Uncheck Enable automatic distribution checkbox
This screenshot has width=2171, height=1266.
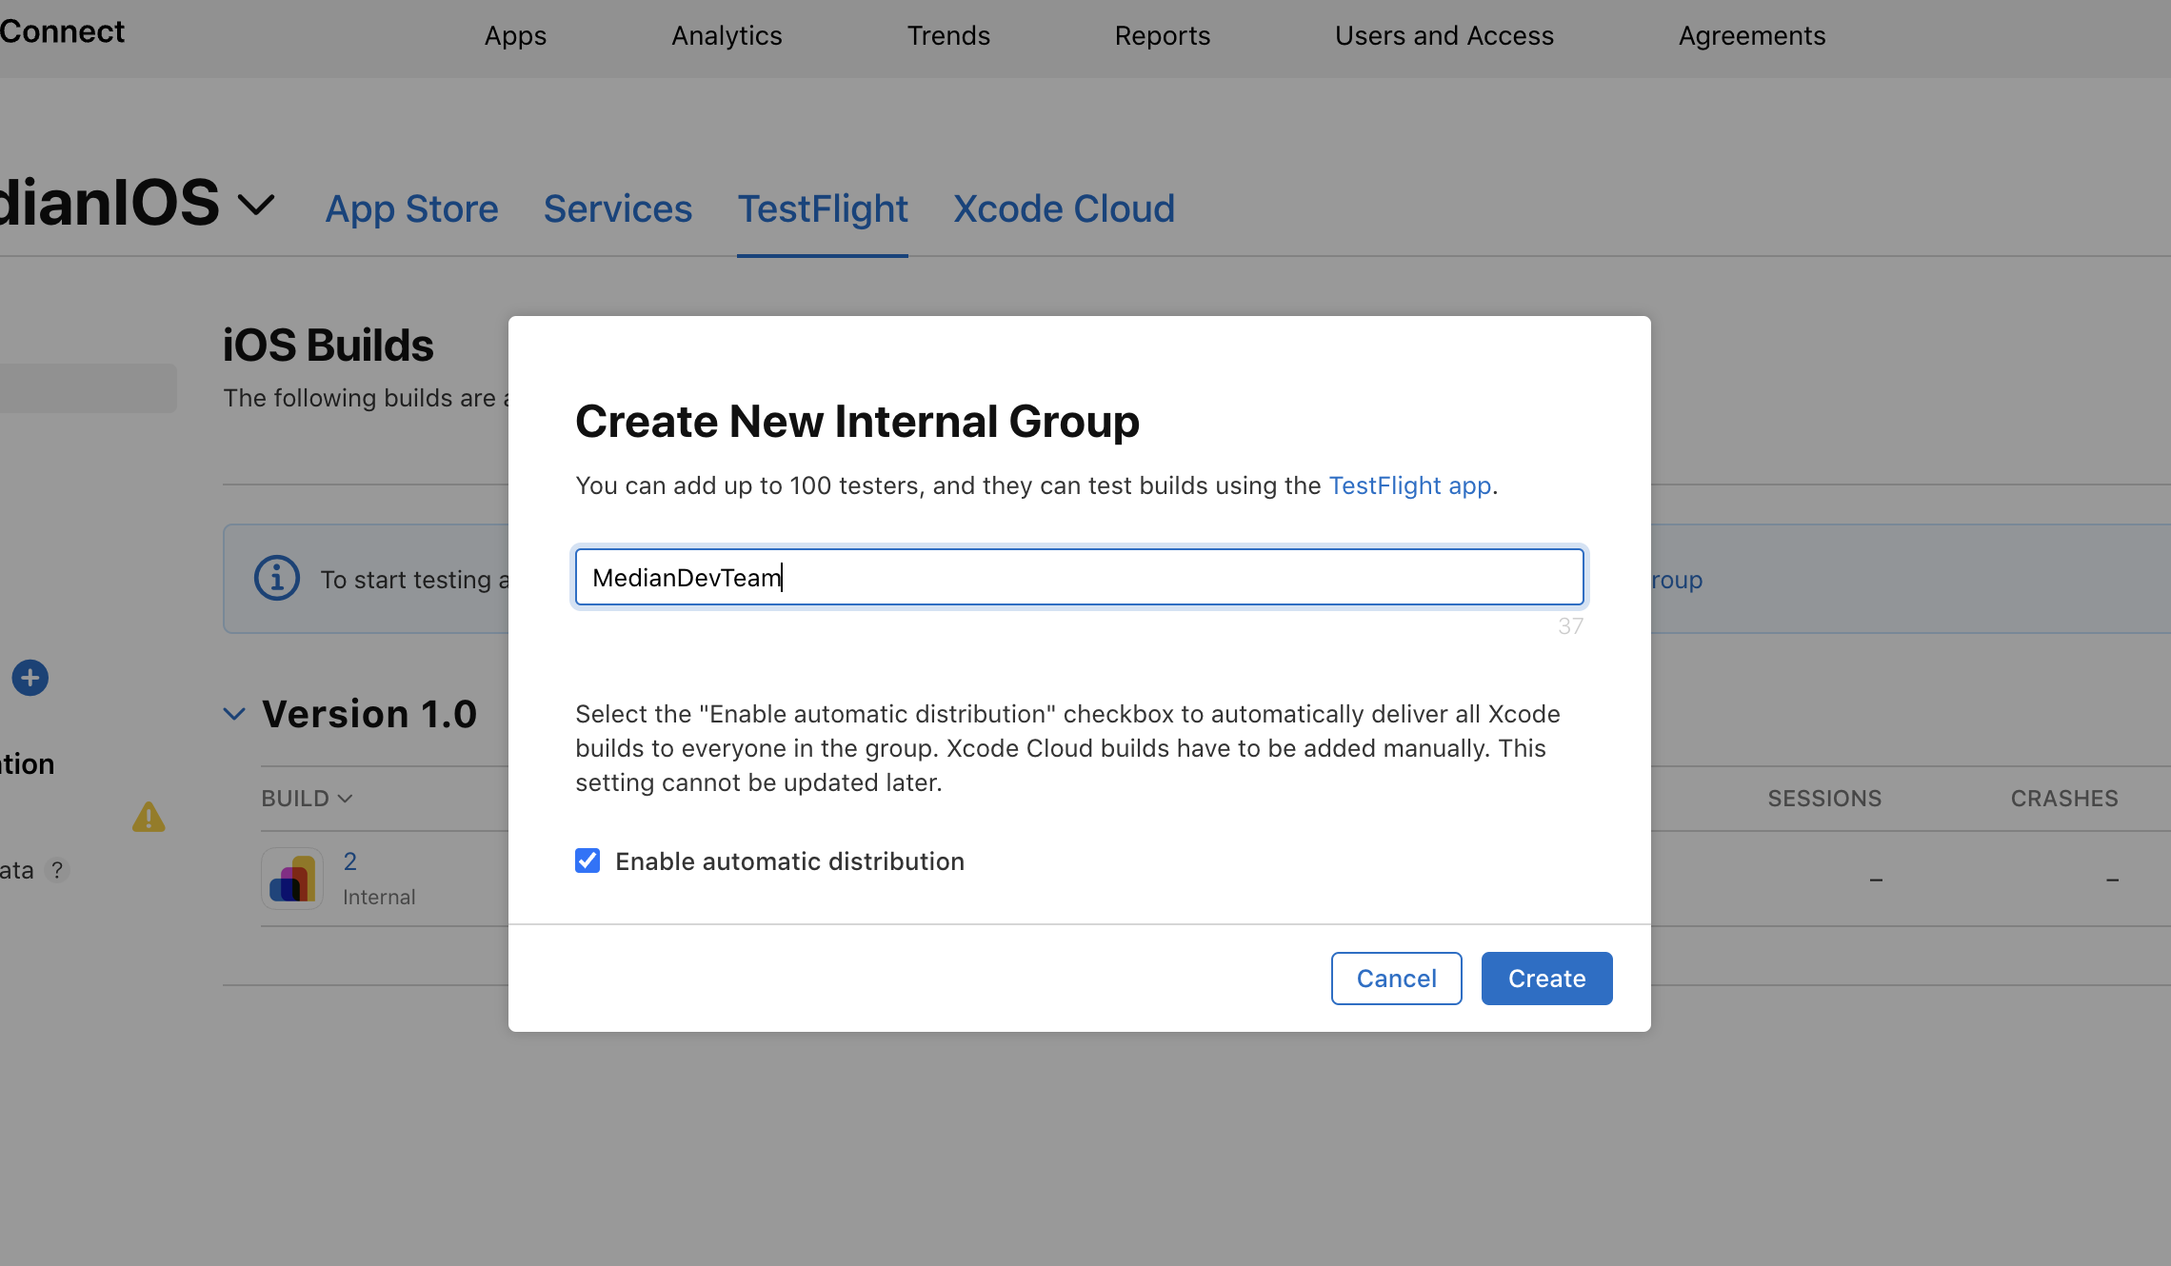pos(588,860)
